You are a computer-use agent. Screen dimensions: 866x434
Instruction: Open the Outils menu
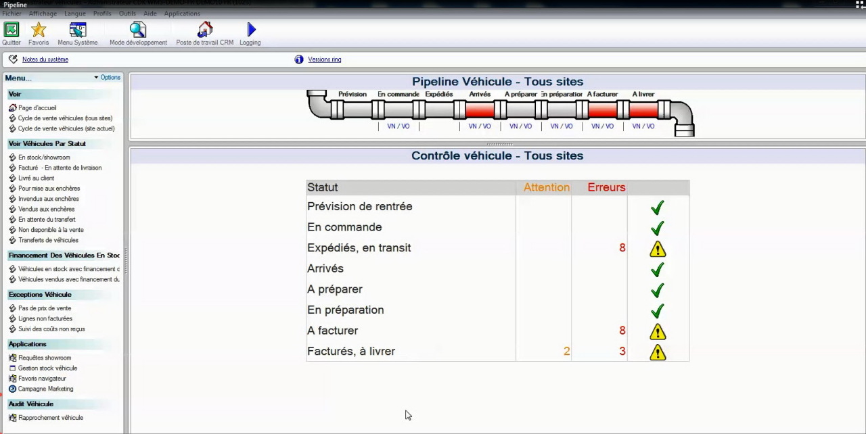pyautogui.click(x=127, y=13)
